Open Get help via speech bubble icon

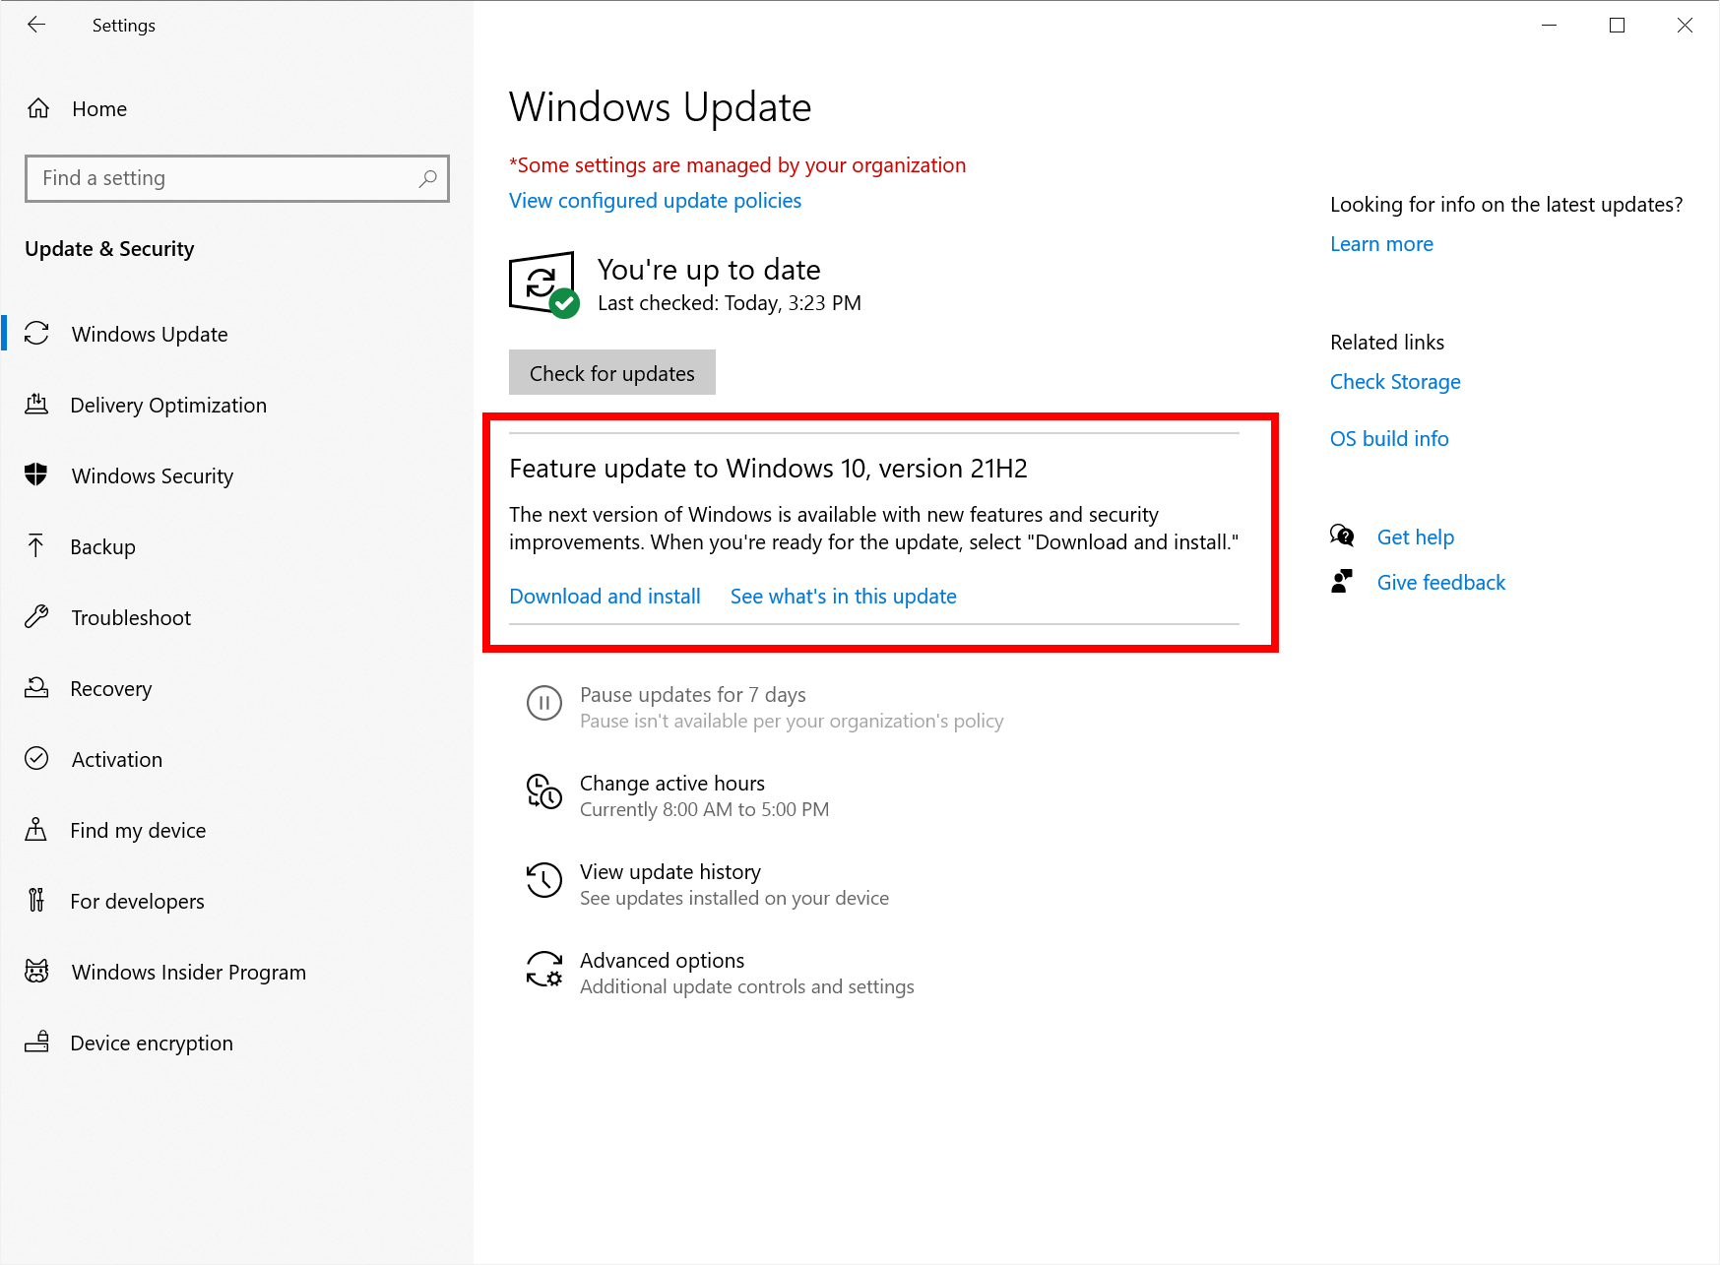point(1342,537)
